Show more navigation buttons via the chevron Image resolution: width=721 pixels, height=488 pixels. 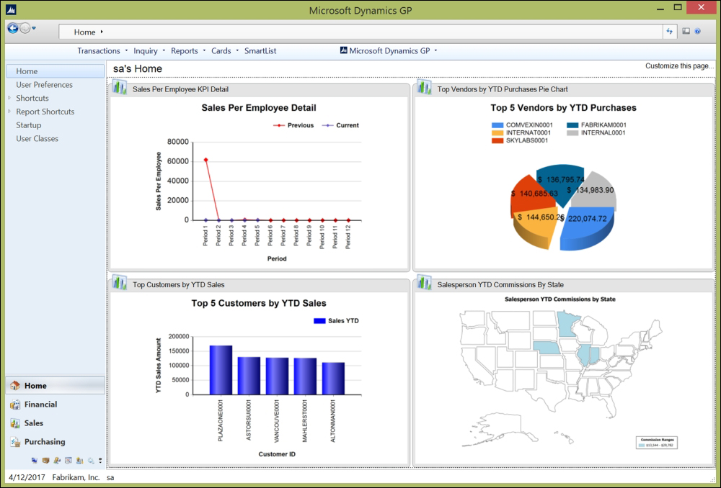coord(100,460)
